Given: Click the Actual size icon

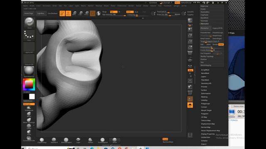Looking at the screenshot, I should coord(190,41).
